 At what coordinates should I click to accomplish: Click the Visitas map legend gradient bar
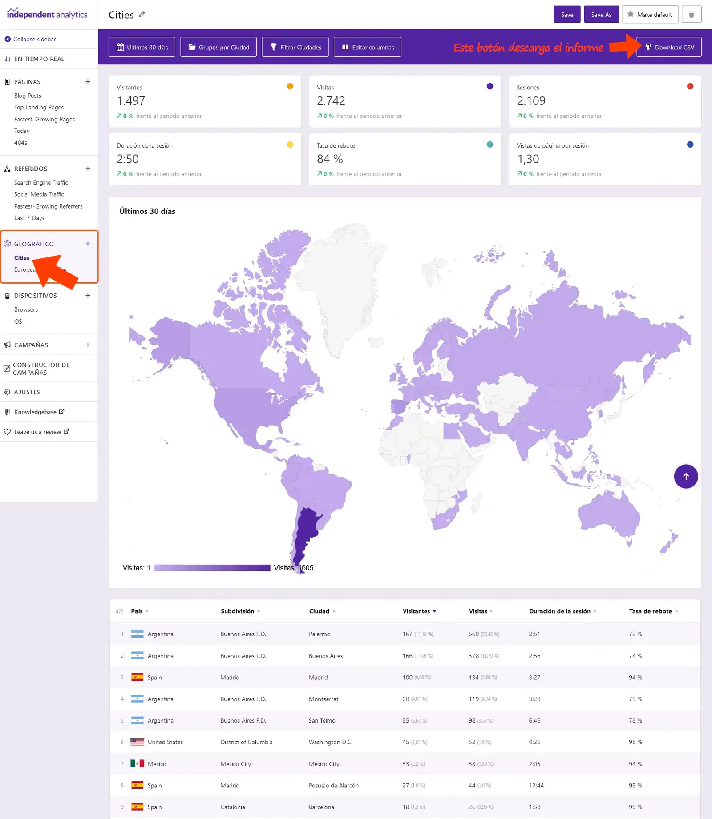pos(212,568)
